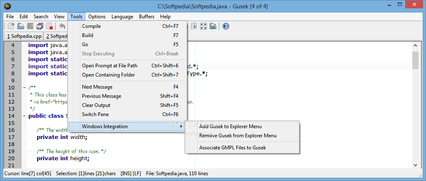Choose Previous Message
Screen dimensions: 426x181
tap(127, 96)
